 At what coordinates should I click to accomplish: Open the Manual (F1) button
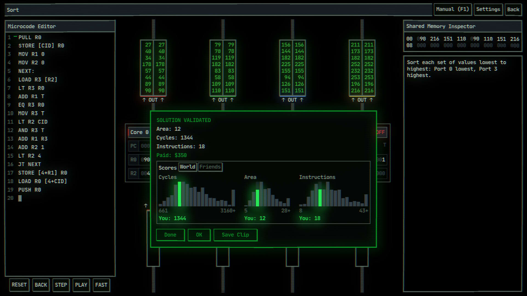[452, 9]
